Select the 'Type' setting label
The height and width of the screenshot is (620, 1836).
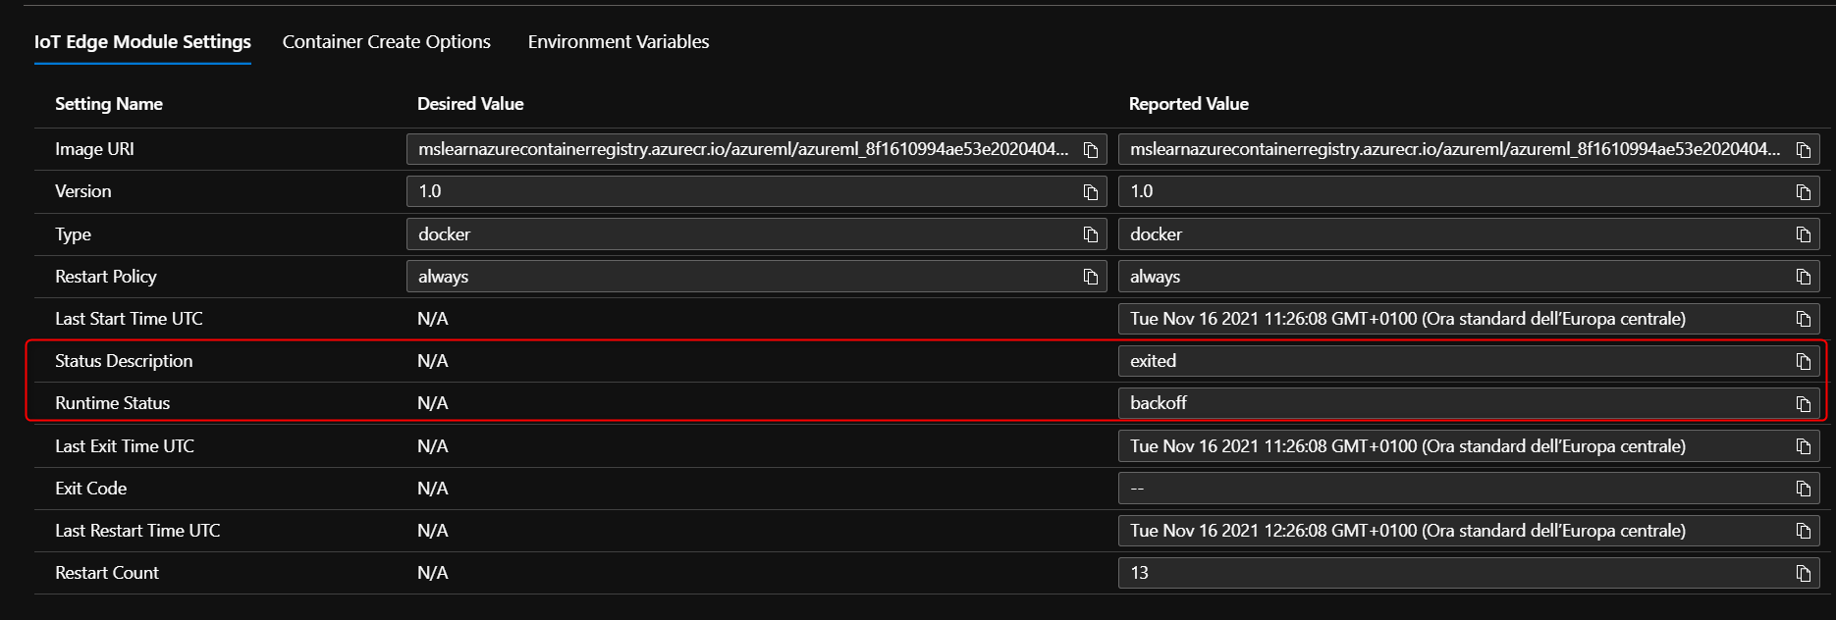point(73,234)
